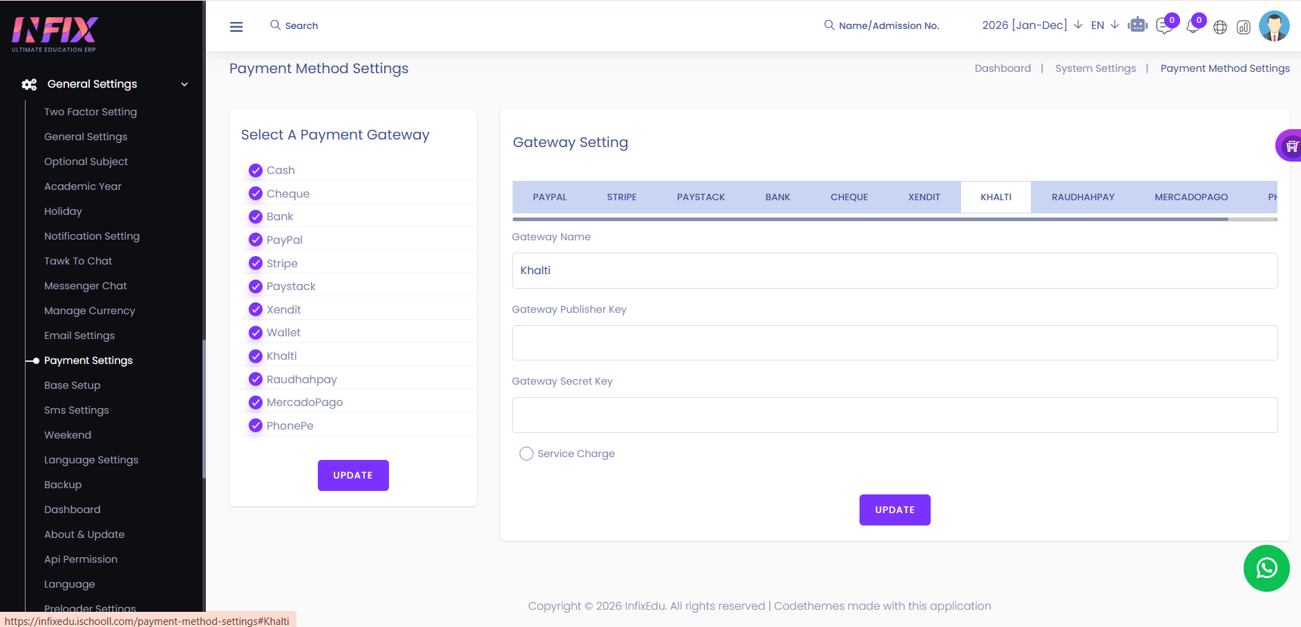Switch to the MERCADOPAGO tab
Screen dimensions: 1301x627
tap(1191, 197)
